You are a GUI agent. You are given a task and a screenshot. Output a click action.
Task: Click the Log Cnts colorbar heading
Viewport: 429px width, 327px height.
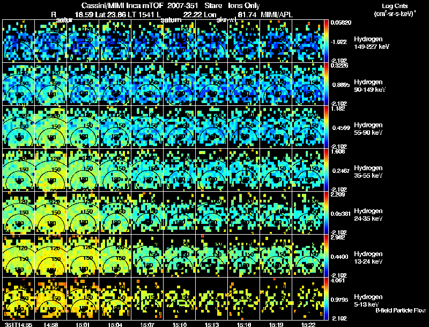(395, 6)
